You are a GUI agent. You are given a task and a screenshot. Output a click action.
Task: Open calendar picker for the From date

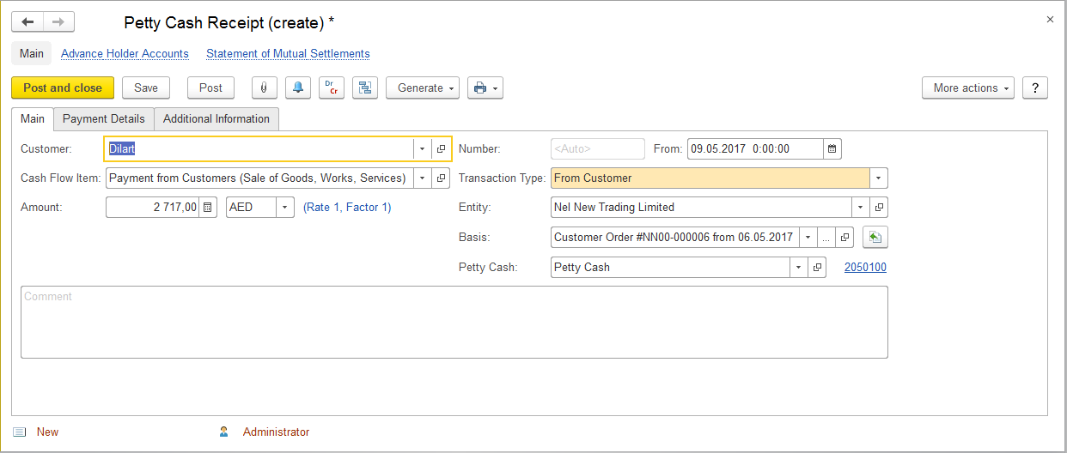pos(832,149)
